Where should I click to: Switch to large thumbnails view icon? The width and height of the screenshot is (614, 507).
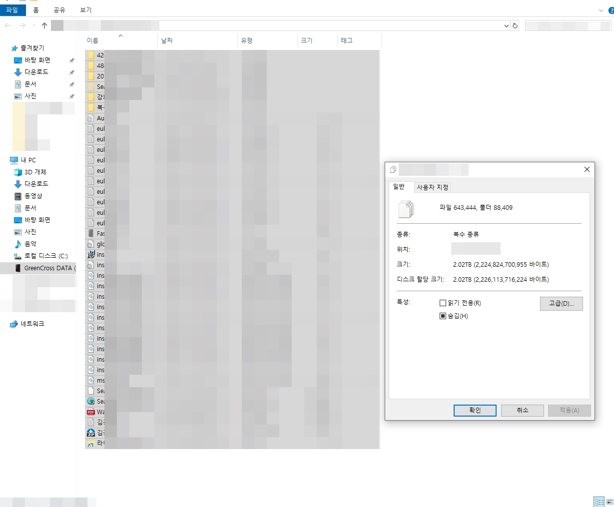tap(610, 502)
